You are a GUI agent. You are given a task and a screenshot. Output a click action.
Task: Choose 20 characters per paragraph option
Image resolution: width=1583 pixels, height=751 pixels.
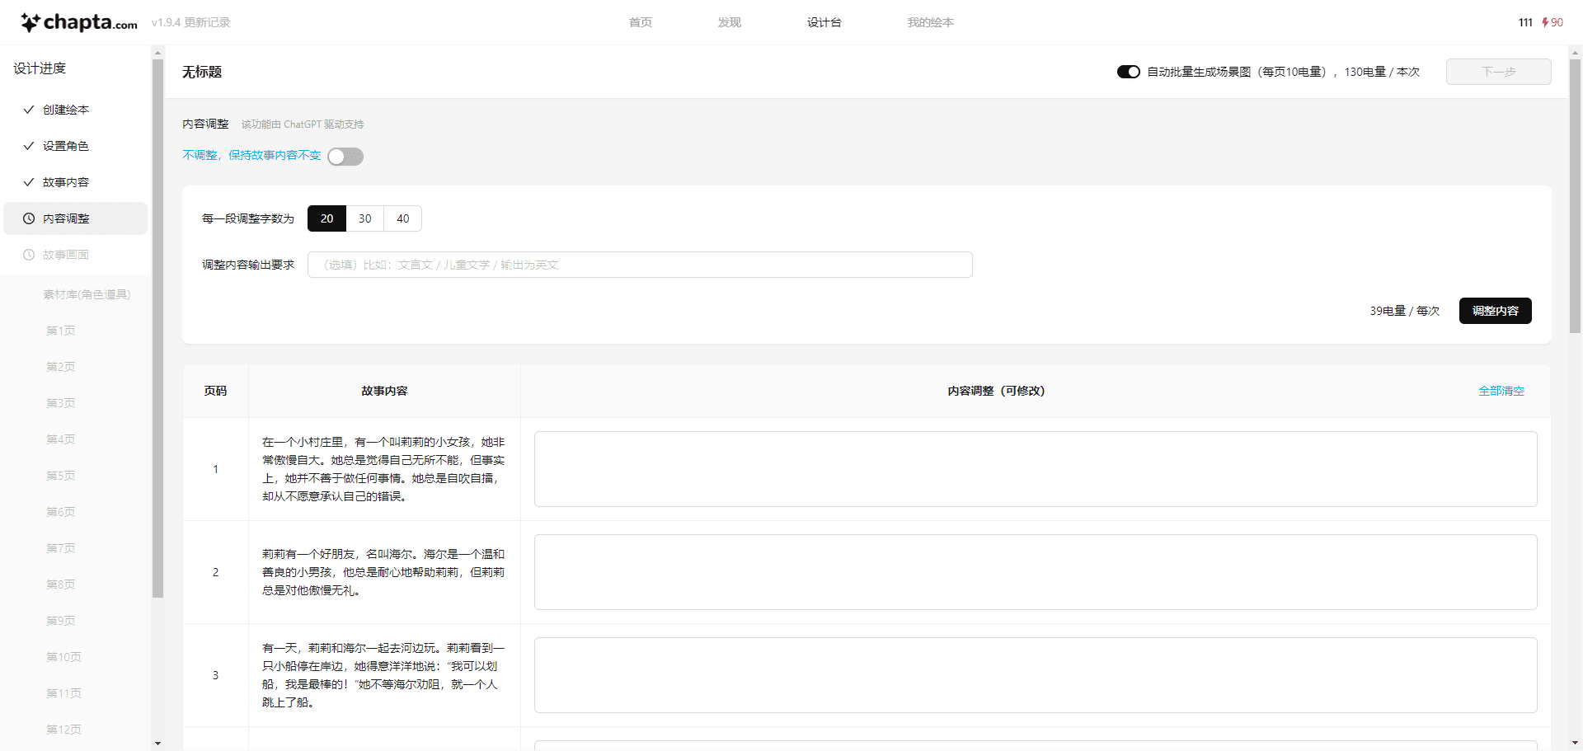(x=326, y=218)
